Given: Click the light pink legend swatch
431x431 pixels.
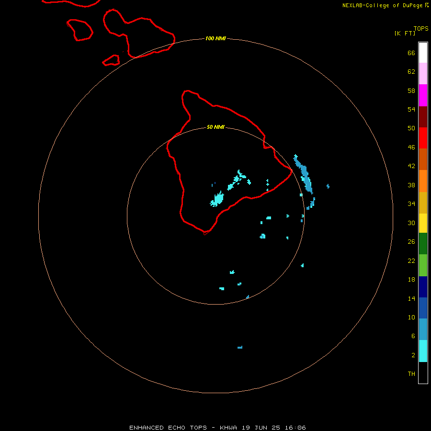Looking at the screenshot, I should pyautogui.click(x=423, y=73).
